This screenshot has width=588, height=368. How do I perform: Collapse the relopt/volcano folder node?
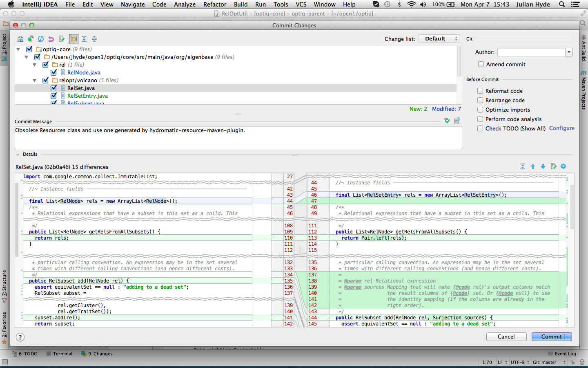(35, 80)
